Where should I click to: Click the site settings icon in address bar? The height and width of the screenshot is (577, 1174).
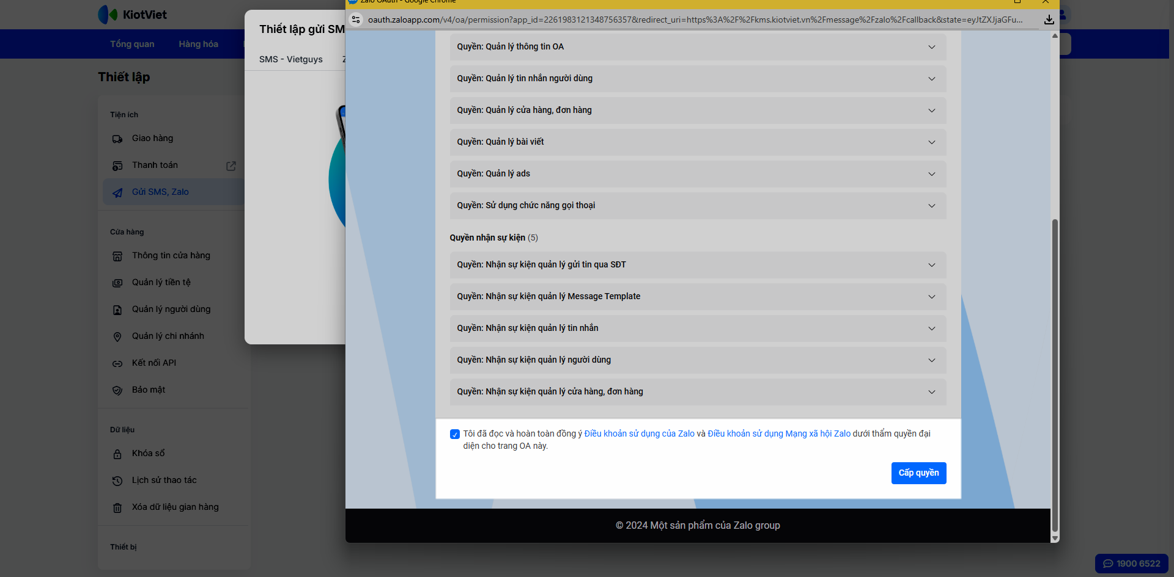tap(356, 20)
